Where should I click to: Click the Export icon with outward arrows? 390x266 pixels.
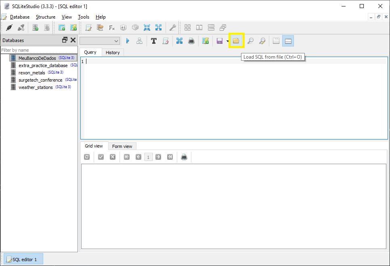tap(158, 27)
